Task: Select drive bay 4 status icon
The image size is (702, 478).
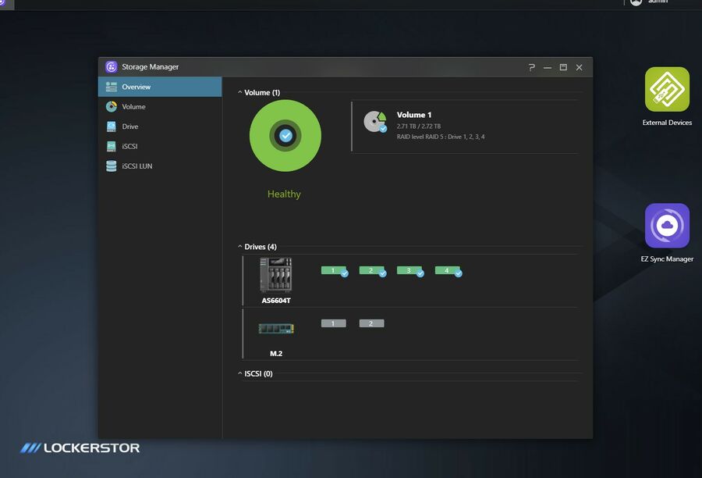Action: [449, 271]
